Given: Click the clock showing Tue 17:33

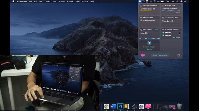Looking at the screenshot, I should (x=170, y=1).
